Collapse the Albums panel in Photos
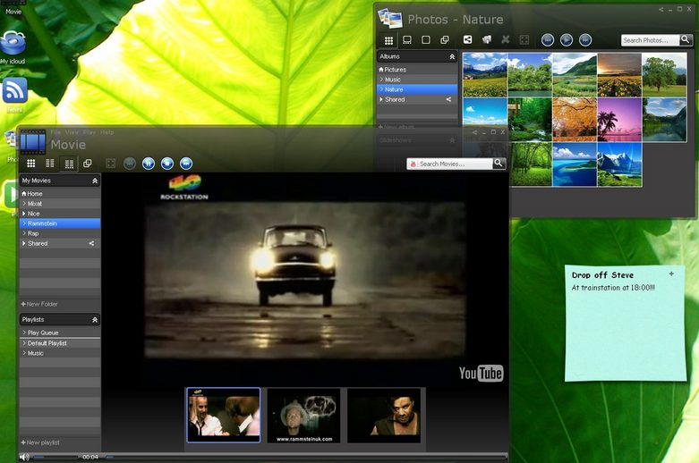The width and height of the screenshot is (699, 463). pos(452,56)
